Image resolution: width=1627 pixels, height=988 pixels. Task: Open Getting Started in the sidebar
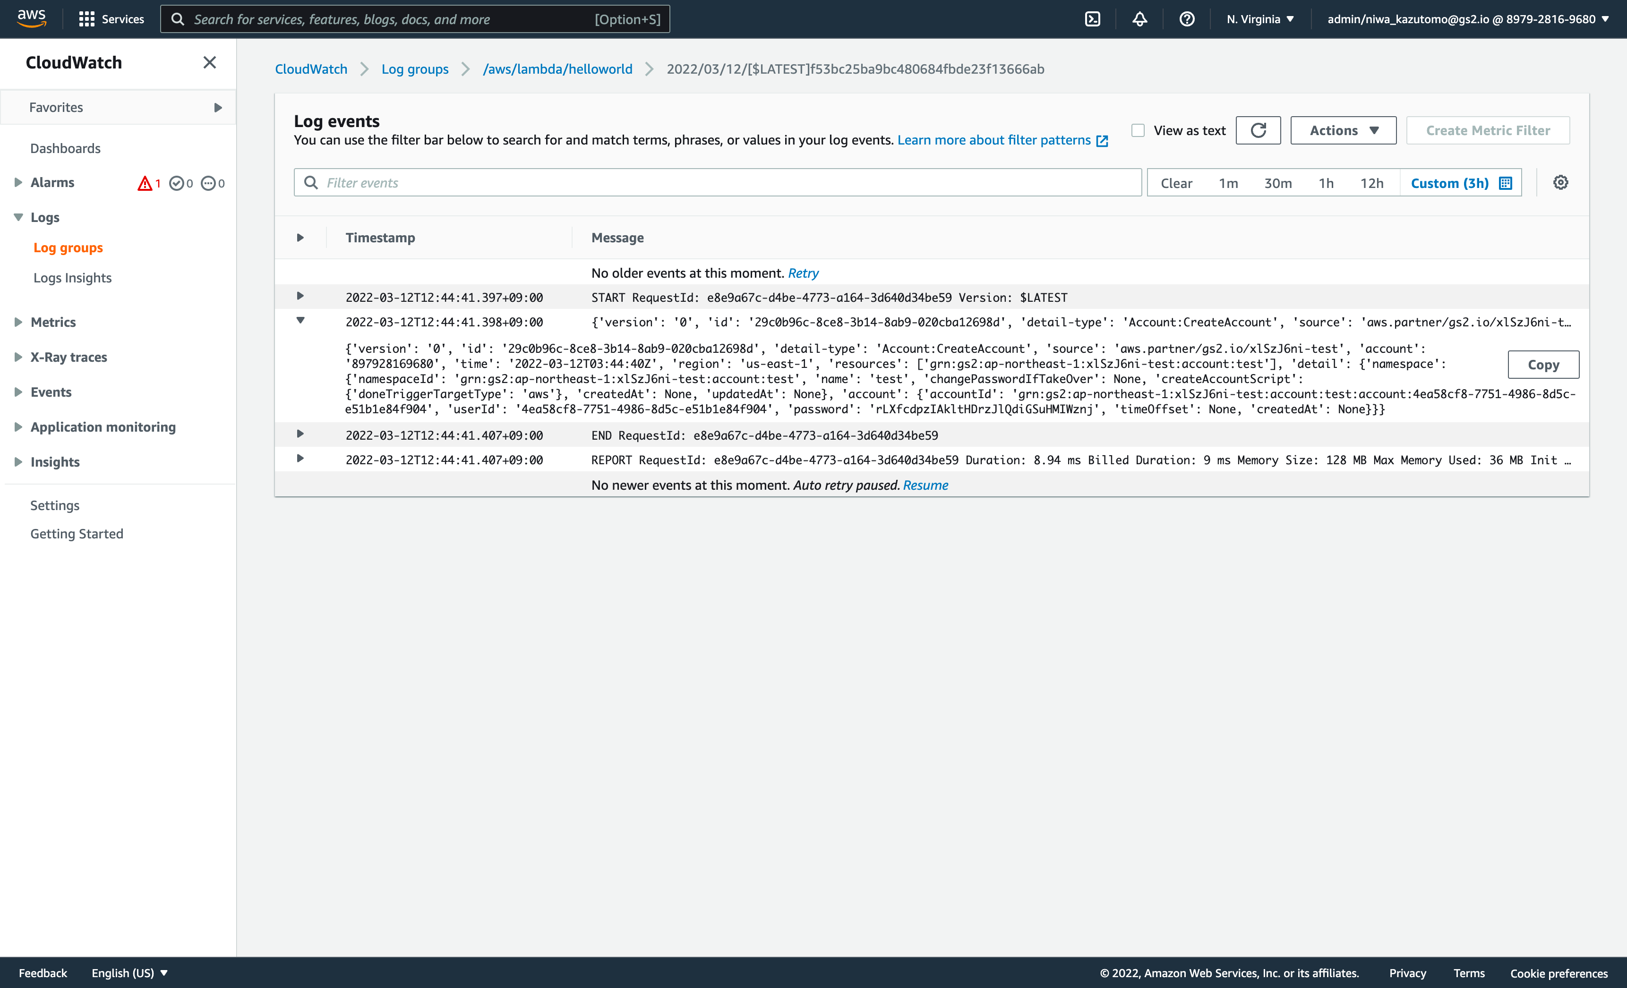(77, 534)
